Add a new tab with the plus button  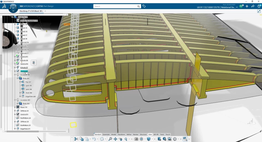(x=45, y=11)
